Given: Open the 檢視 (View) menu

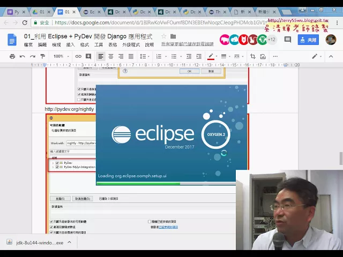Looking at the screenshot, I should (x=56, y=45).
